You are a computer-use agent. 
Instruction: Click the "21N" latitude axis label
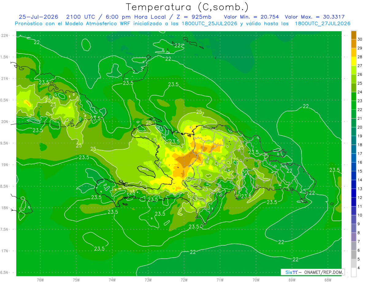click(x=5, y=78)
